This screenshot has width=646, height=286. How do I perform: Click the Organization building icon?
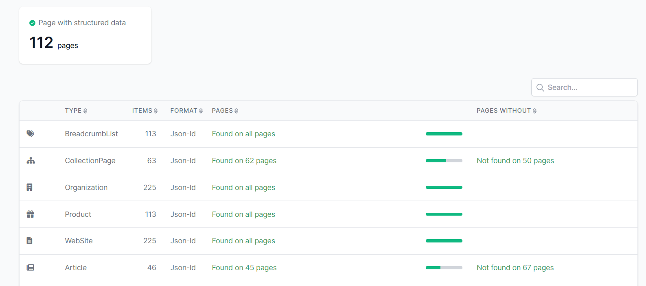[30, 187]
